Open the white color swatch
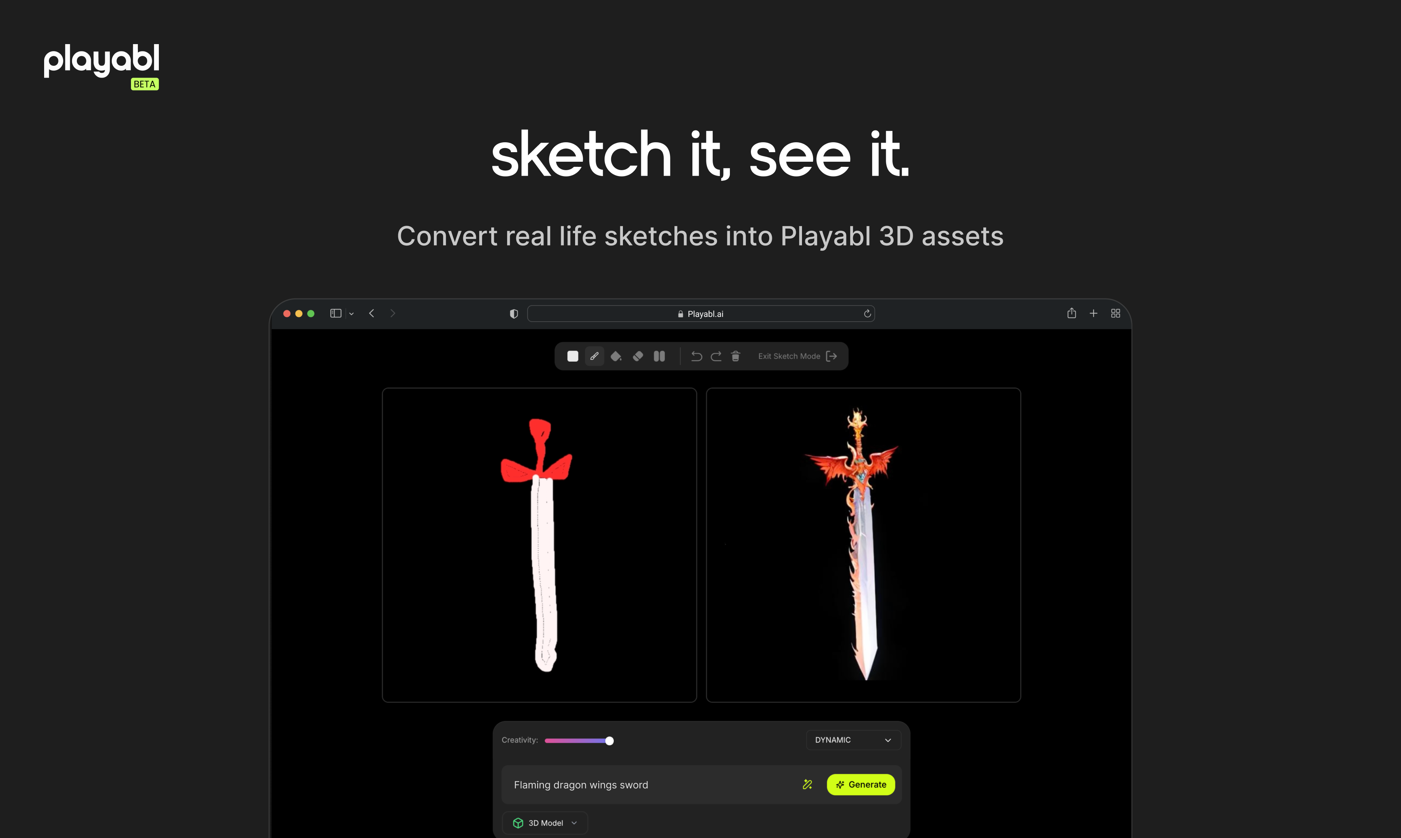The height and width of the screenshot is (838, 1401). (x=573, y=356)
